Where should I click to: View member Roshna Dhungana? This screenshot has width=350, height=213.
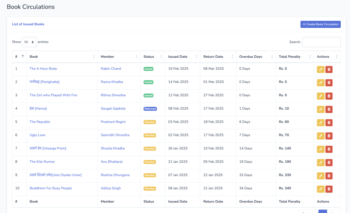(x=115, y=175)
